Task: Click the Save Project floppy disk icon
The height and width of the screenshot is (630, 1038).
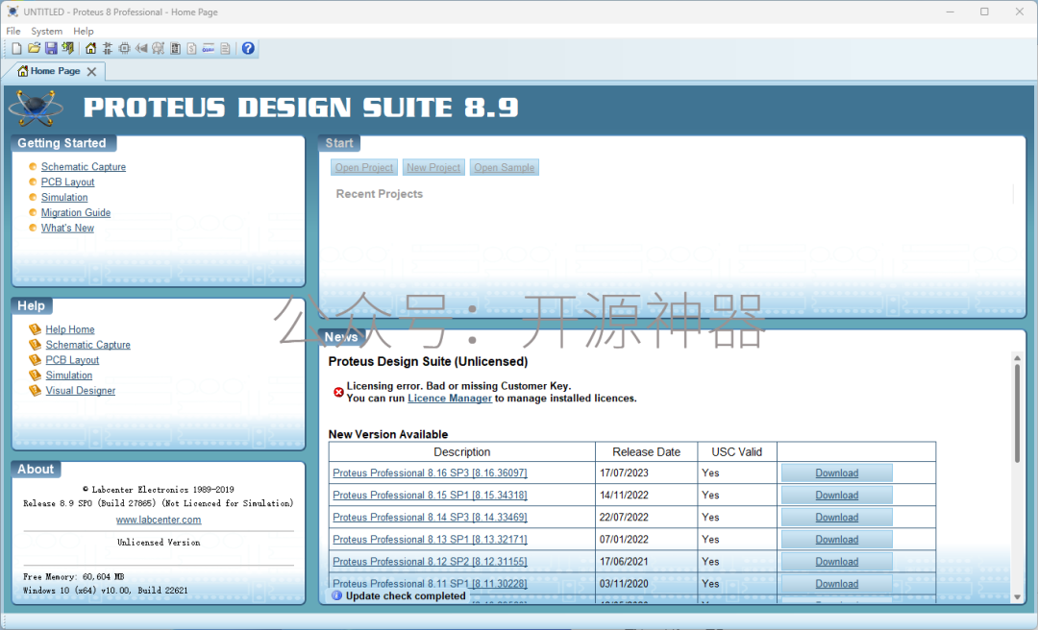Action: pyautogui.click(x=51, y=48)
